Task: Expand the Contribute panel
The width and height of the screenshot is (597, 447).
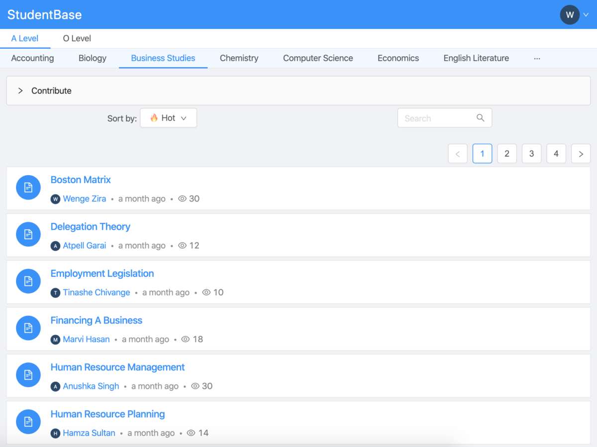Action: 20,91
